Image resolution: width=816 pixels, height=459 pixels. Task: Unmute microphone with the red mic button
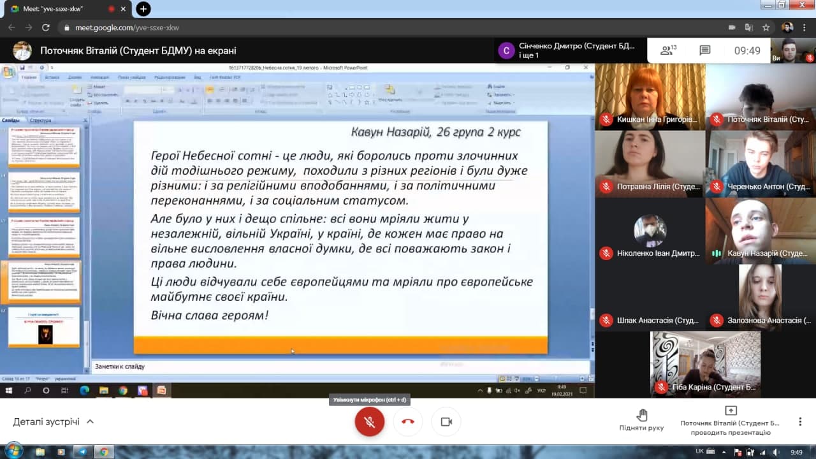pyautogui.click(x=370, y=421)
